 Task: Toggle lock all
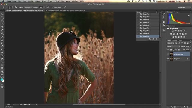pos(179,50)
